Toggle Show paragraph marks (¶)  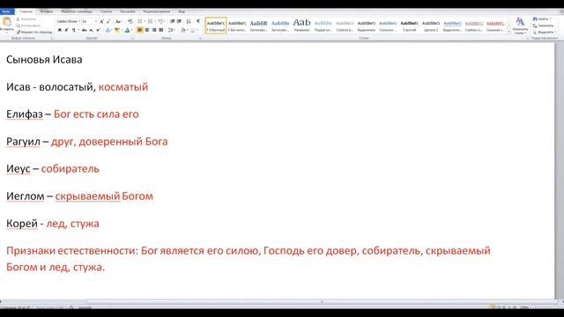tap(197, 21)
